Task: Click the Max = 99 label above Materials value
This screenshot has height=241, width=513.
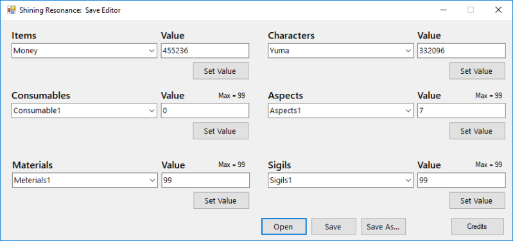Action: tap(232, 165)
